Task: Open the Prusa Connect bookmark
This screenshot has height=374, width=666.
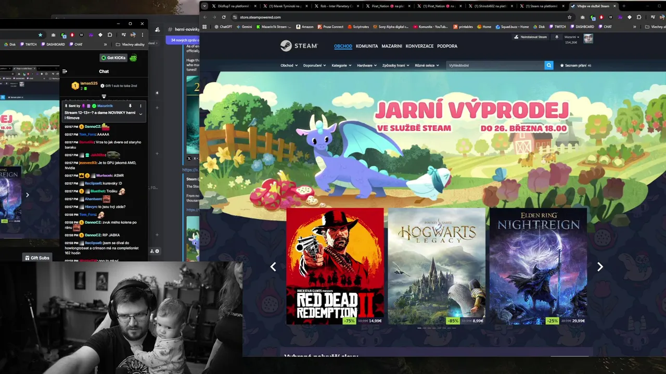Action: [x=330, y=26]
